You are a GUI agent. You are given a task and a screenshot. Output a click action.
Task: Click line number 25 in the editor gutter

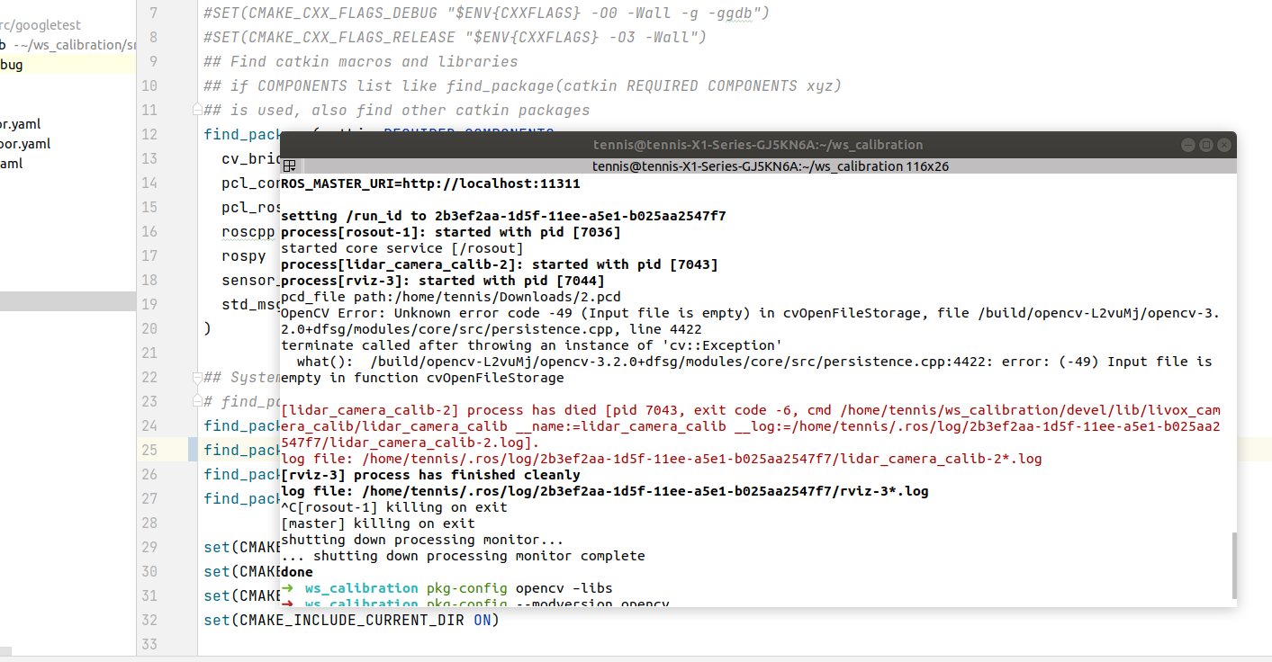tap(152, 450)
